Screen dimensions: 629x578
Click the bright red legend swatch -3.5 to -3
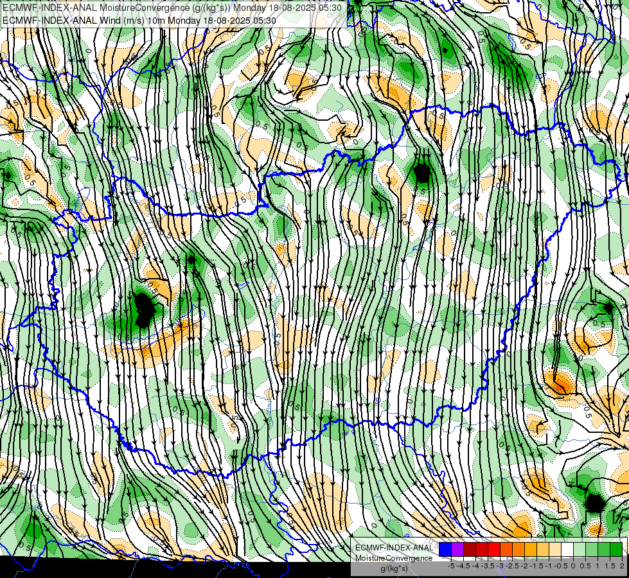[494, 549]
